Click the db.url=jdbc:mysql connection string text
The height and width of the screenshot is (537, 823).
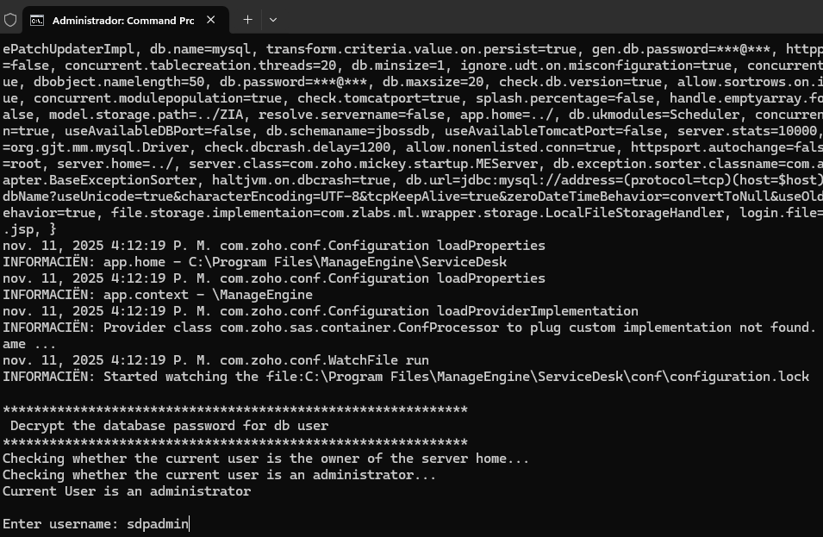(x=614, y=180)
